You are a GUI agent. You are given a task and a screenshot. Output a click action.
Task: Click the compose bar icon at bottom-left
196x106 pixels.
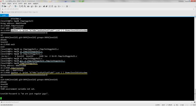click(x=2, y=102)
